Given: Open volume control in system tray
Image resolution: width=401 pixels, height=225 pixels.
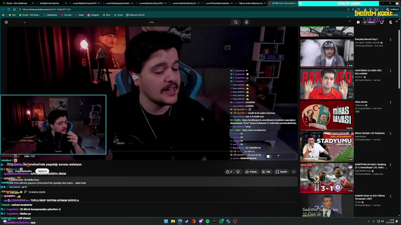Looking at the screenshot, I should pos(382,221).
